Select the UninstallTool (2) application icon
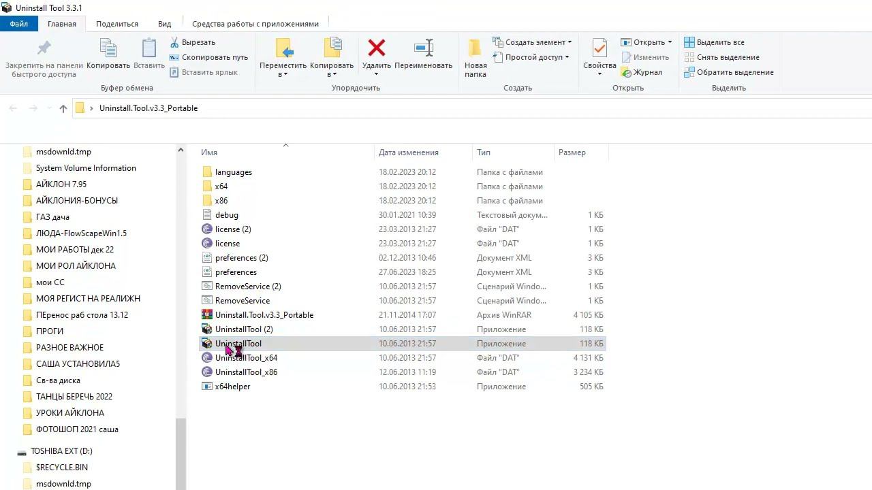The height and width of the screenshot is (490, 872). pos(207,329)
